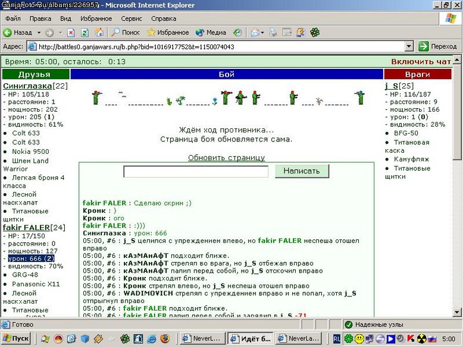Switch to the Идёт б... taskbar window
The image size is (463, 347).
click(251, 339)
